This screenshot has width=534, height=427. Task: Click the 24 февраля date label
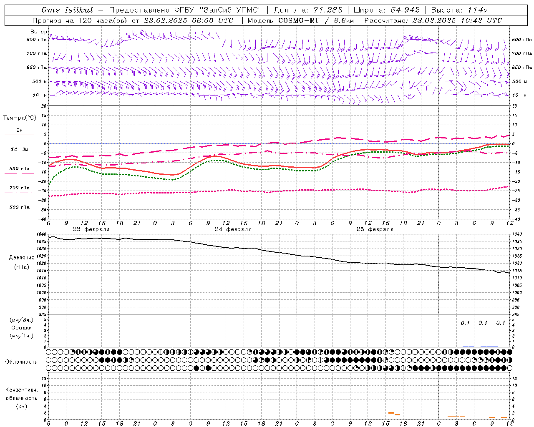click(233, 229)
